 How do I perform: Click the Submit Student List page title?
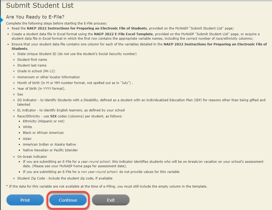[x=40, y=5]
